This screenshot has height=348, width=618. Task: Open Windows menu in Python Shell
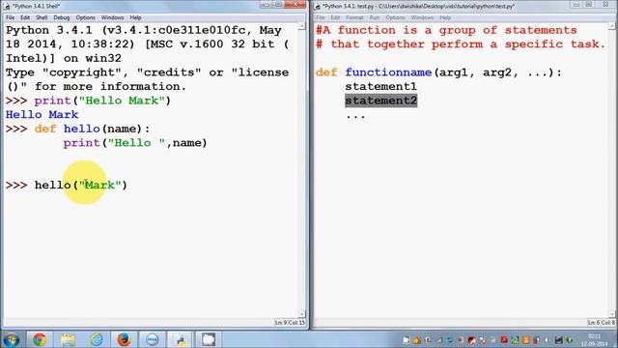112,17
